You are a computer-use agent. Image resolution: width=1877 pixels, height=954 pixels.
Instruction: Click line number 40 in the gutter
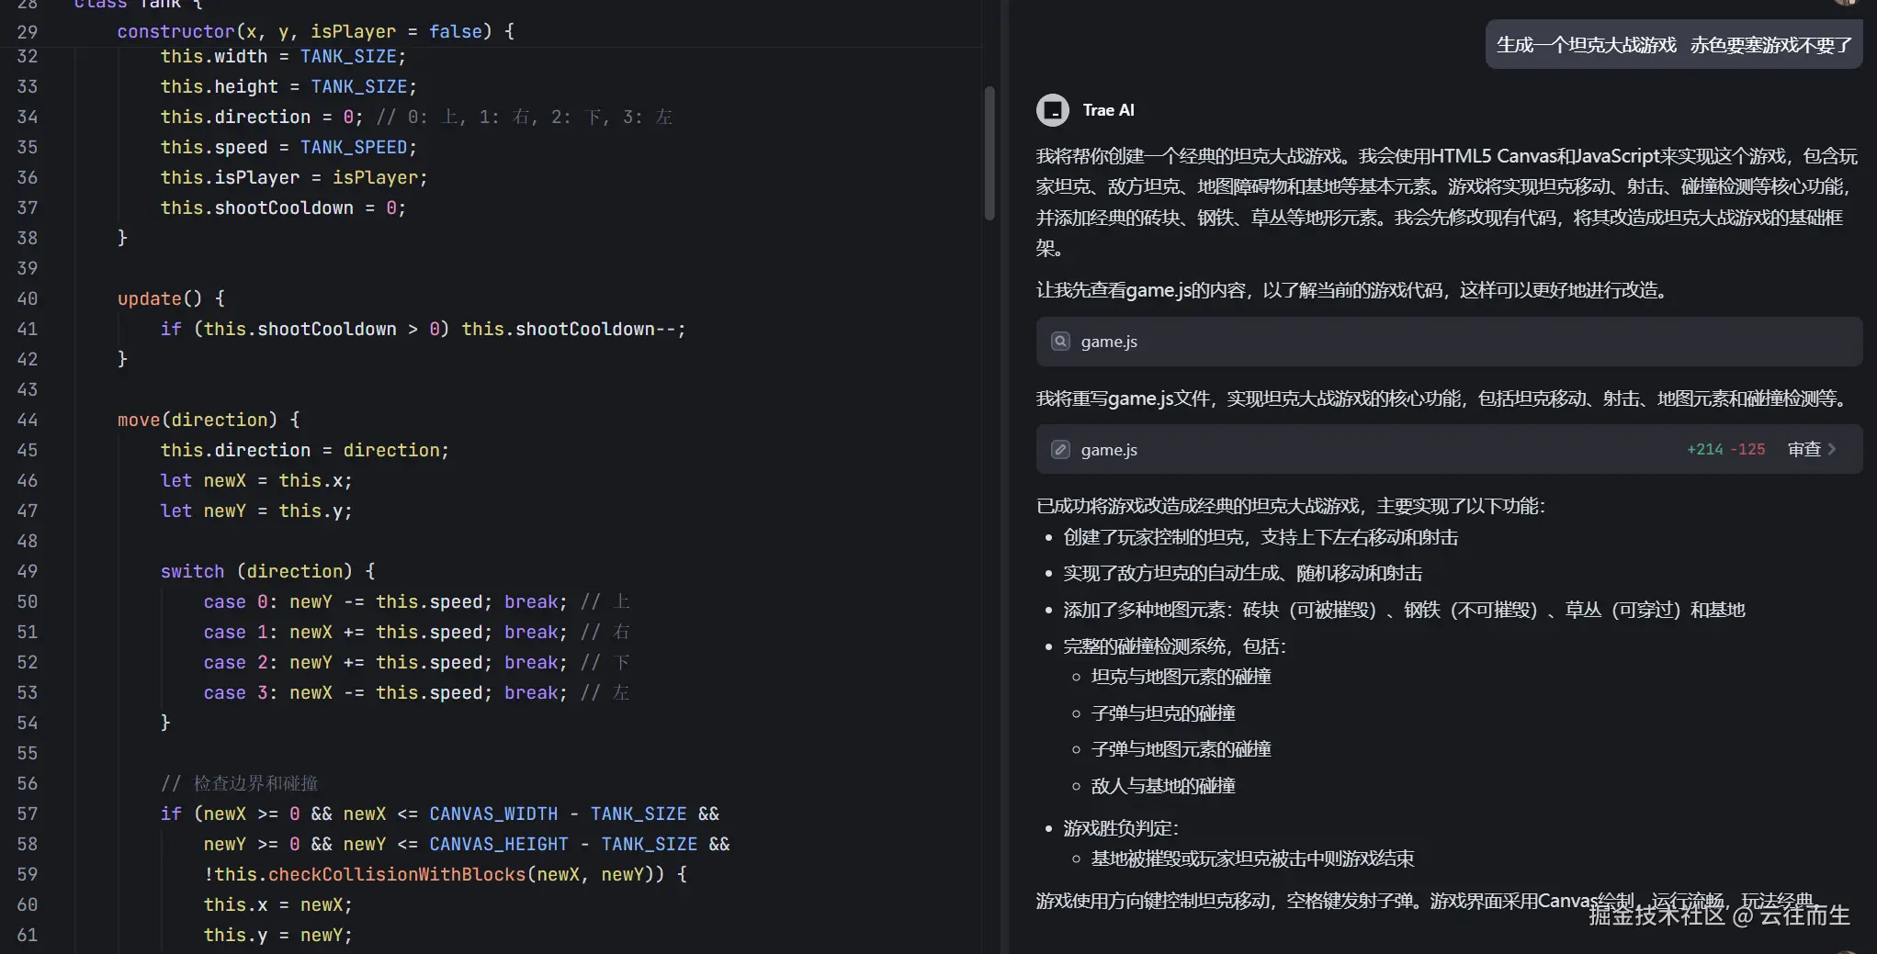pyautogui.click(x=28, y=298)
